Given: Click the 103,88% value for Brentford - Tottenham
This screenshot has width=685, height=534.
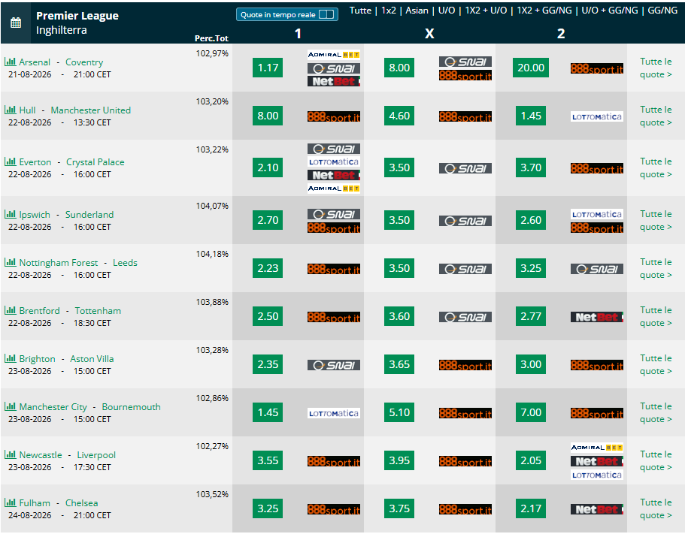Looking at the screenshot, I should point(212,302).
